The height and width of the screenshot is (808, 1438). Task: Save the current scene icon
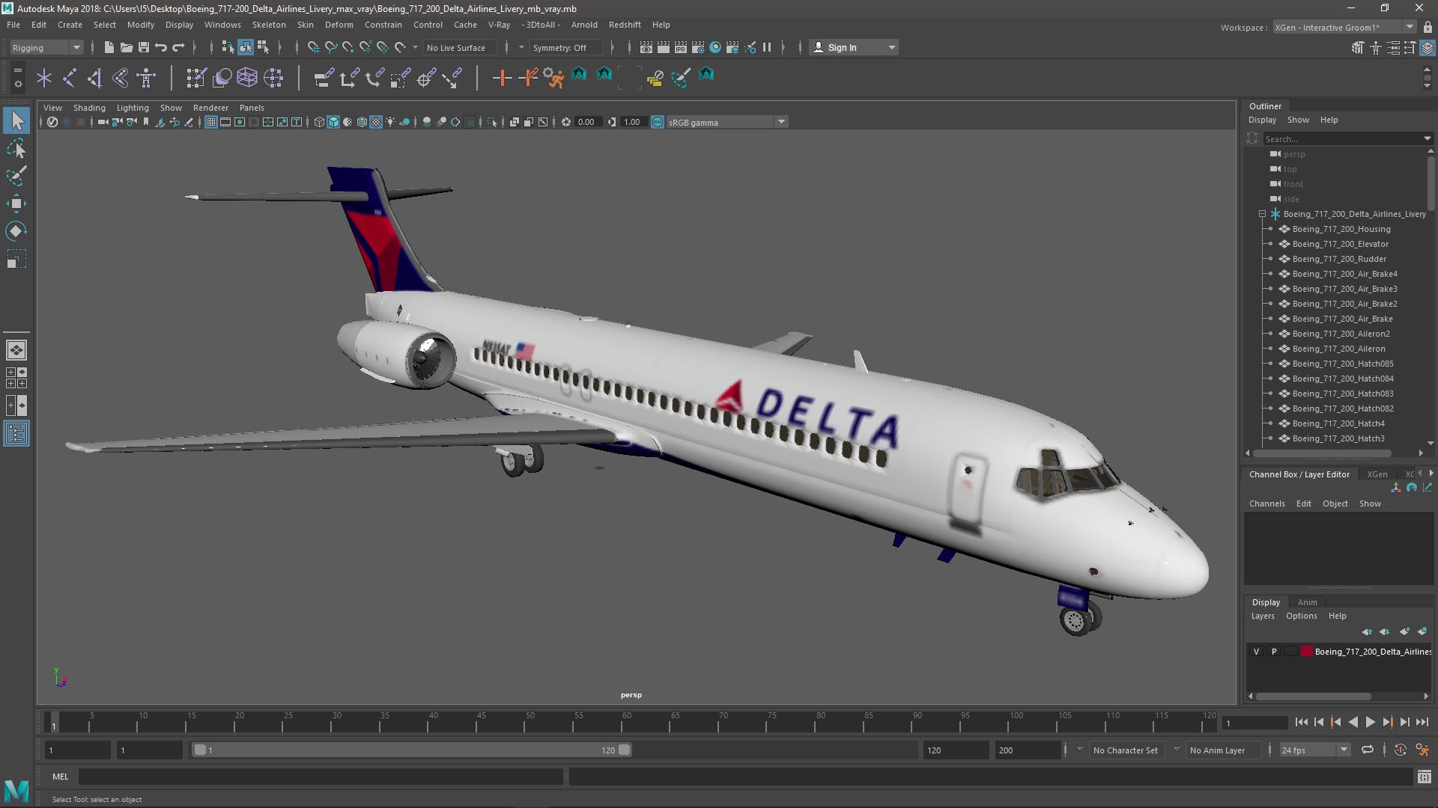point(144,47)
